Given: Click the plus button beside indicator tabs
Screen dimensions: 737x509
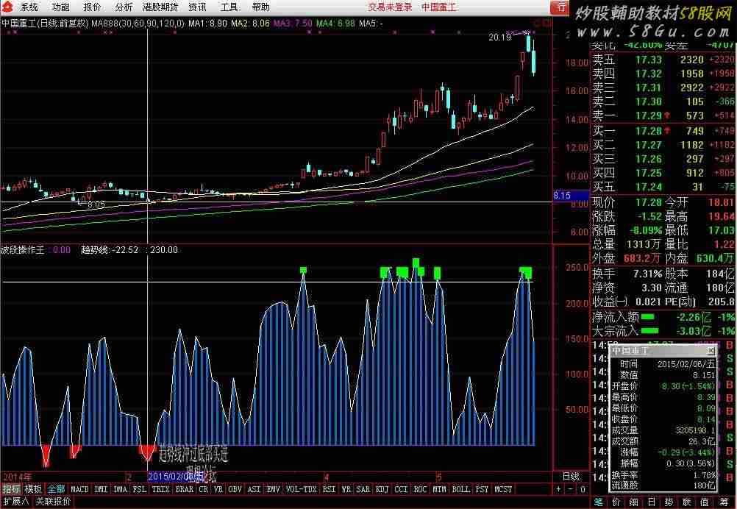Looking at the screenshot, I should click(x=559, y=489).
